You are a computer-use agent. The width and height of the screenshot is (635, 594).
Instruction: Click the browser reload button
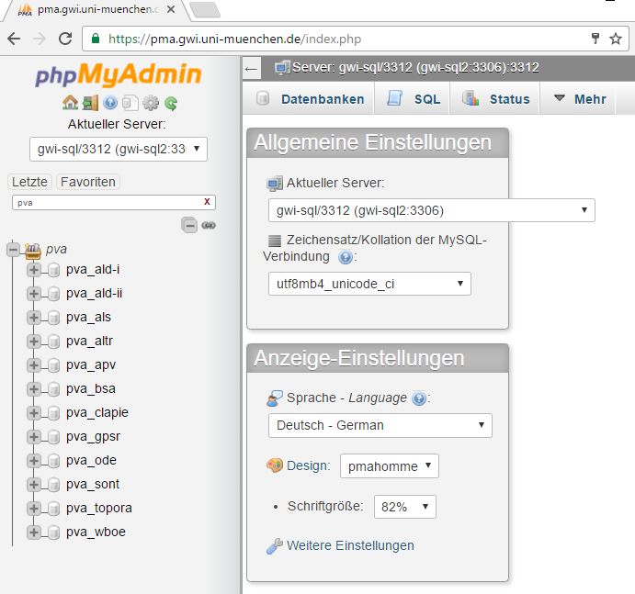[65, 39]
